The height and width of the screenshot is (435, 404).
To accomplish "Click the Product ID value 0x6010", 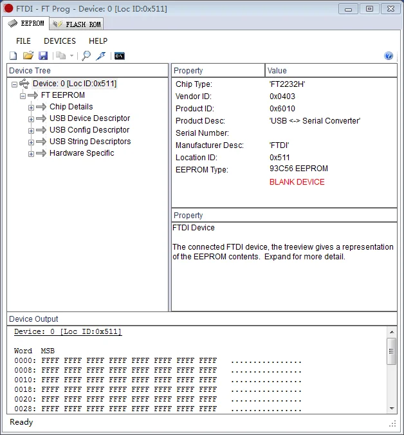I will click(x=282, y=109).
